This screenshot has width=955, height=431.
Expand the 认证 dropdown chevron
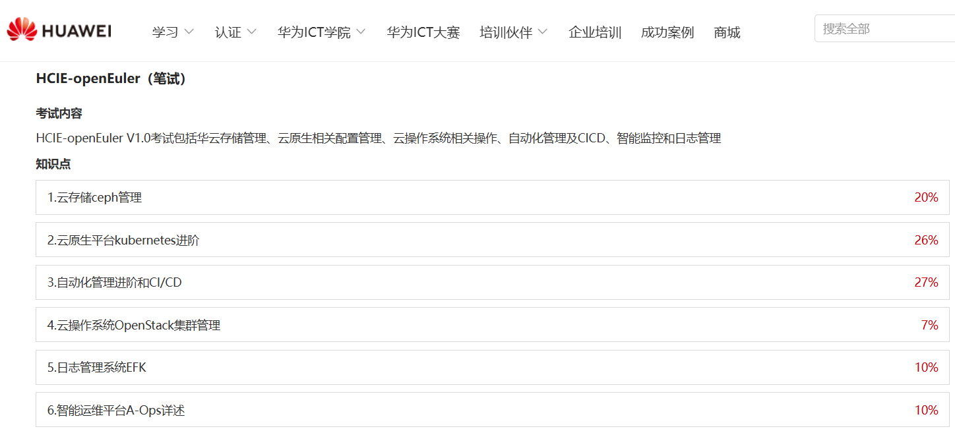coord(252,32)
